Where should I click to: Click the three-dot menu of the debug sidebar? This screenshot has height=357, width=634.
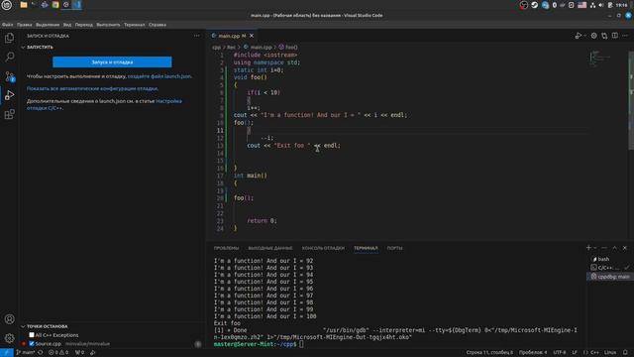pyautogui.click(x=196, y=36)
